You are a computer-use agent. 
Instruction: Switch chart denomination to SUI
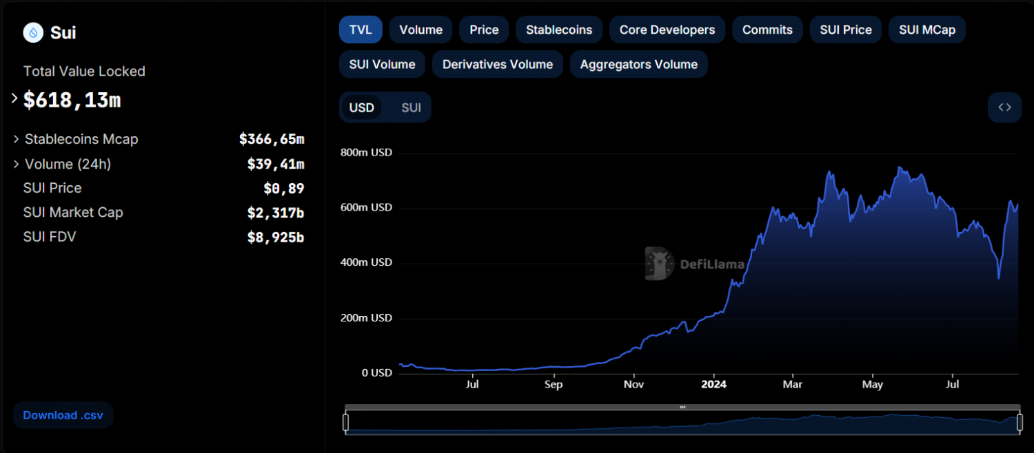(x=411, y=107)
